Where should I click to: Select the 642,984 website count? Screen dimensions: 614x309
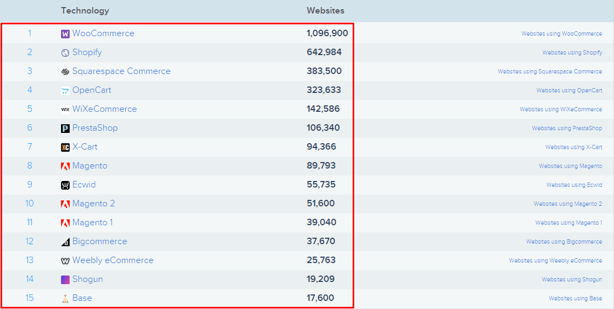click(324, 52)
